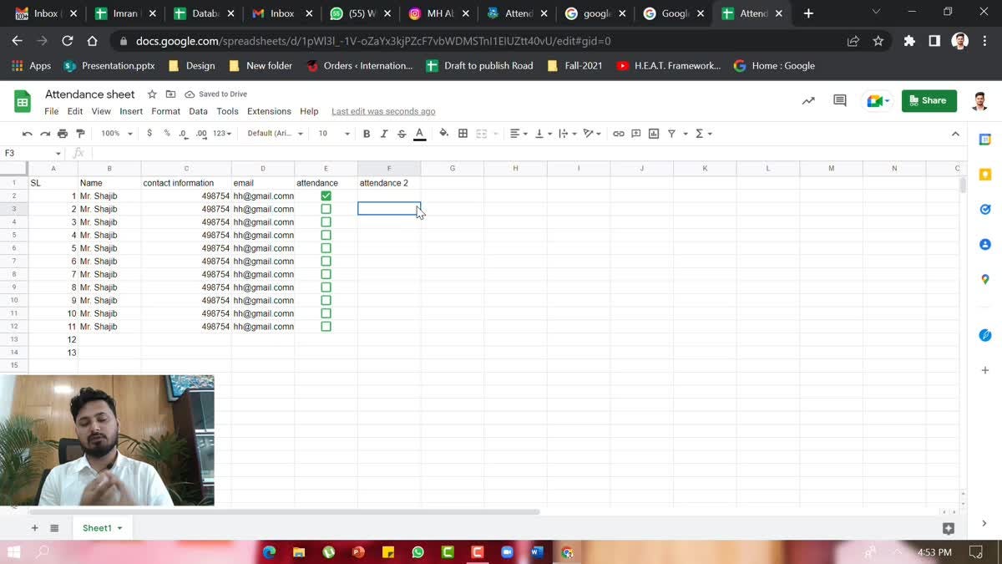Tick the attendance checkbox in row 12

[326, 327]
